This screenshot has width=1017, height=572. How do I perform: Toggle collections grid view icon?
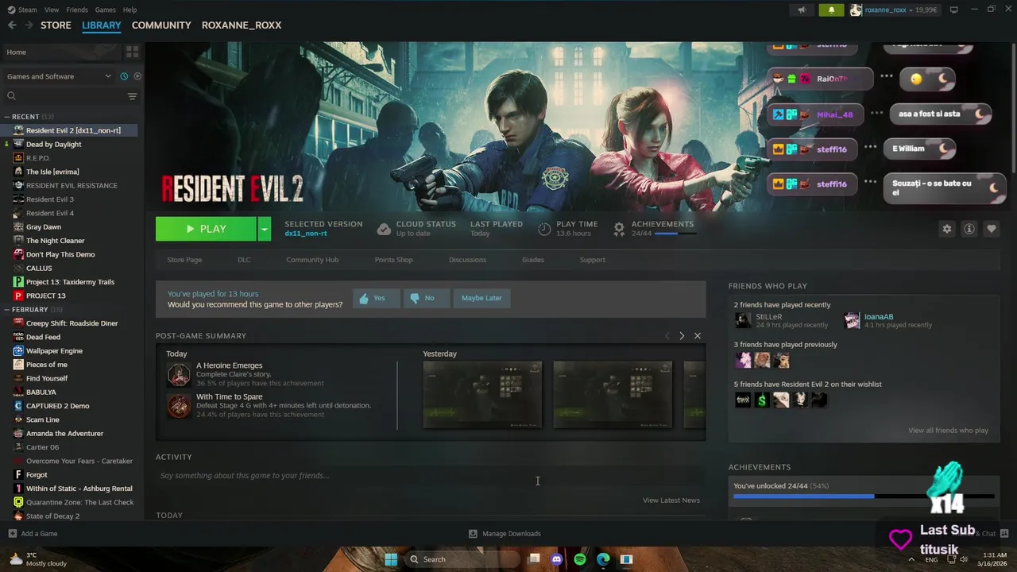pyautogui.click(x=132, y=52)
